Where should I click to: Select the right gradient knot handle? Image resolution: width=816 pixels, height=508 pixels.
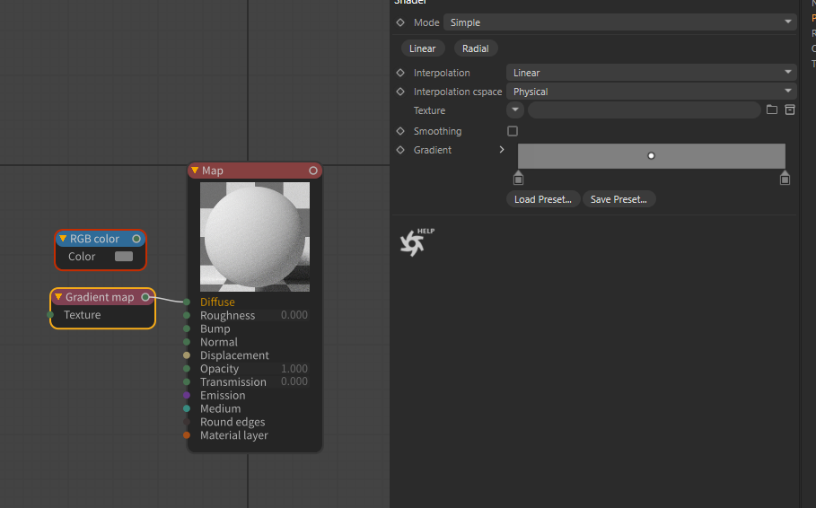785,178
